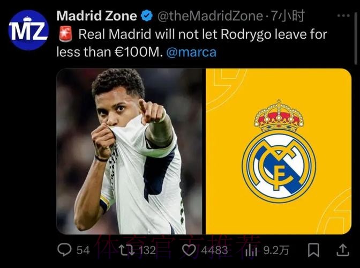The height and width of the screenshot is (268, 360).
Task: Follow the @marca mention link
Action: click(x=191, y=52)
